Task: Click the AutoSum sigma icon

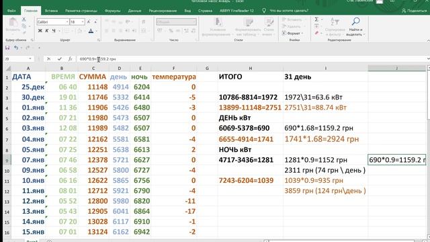Action: 316,19
